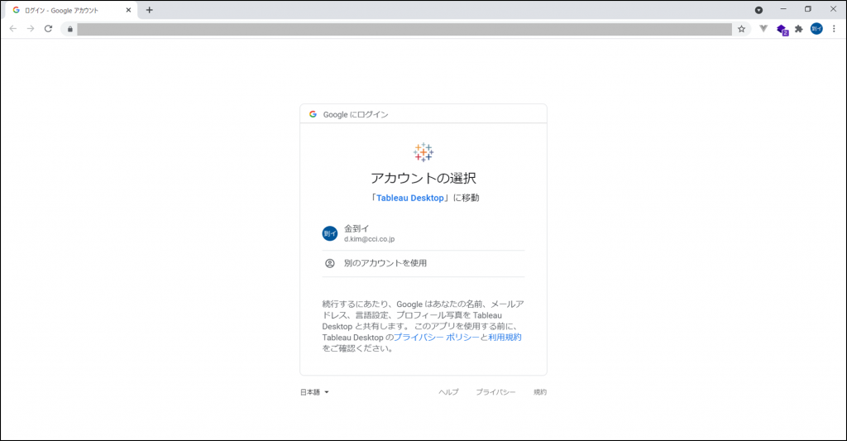
Task: Click the 金到イ account avatar circle
Action: (330, 233)
